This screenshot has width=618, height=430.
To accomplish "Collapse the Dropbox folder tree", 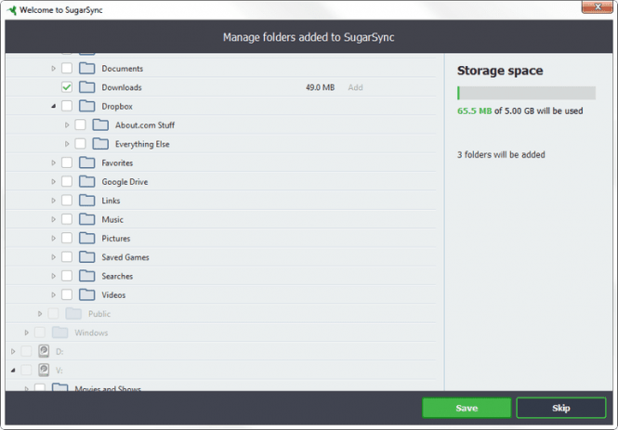I will pos(54,106).
